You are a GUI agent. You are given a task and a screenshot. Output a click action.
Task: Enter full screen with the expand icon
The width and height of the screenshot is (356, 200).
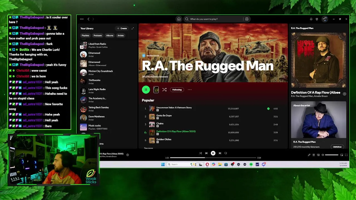[346, 155]
